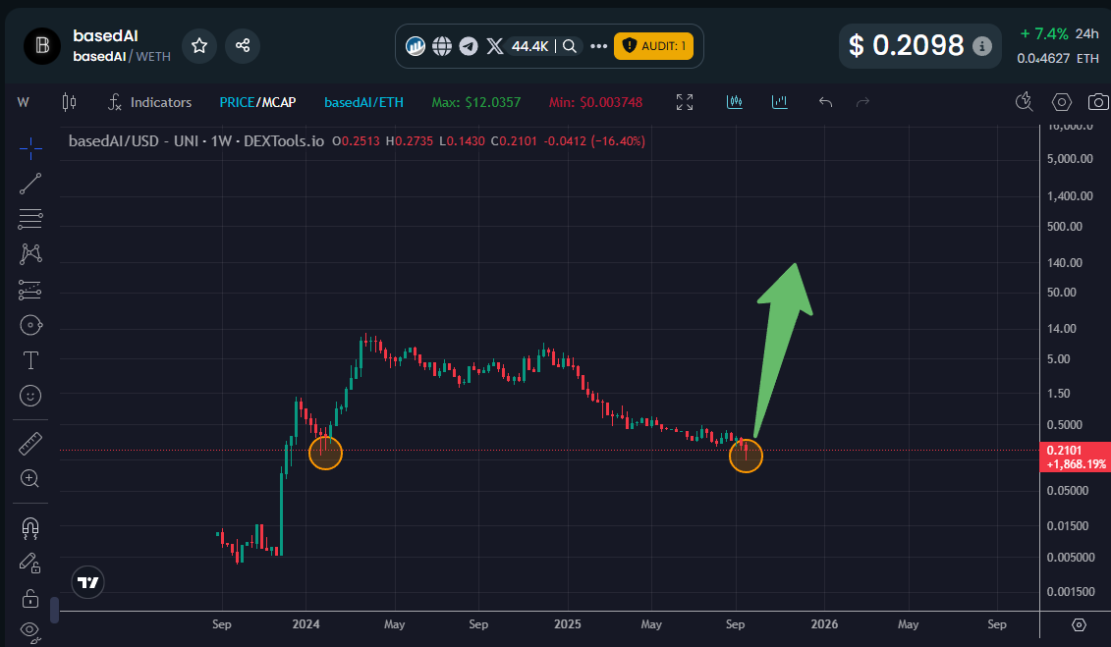Screen dimensions: 1111x647
Task: Open the DEXTools chart logo link icon
Action: [416, 47]
